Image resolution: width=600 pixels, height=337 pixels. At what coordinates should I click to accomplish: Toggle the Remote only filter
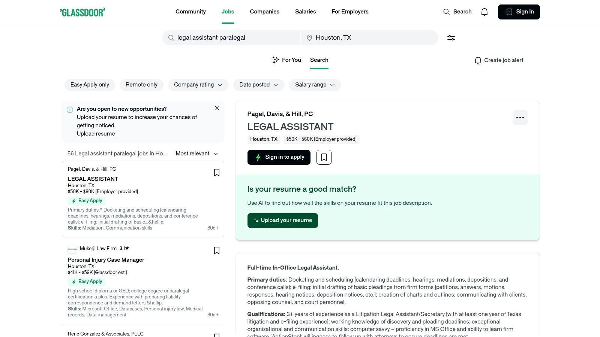coord(141,85)
